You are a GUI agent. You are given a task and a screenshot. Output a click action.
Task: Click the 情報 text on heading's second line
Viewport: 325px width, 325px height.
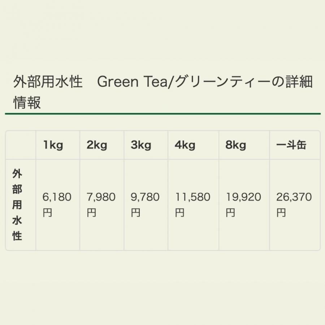point(27,103)
